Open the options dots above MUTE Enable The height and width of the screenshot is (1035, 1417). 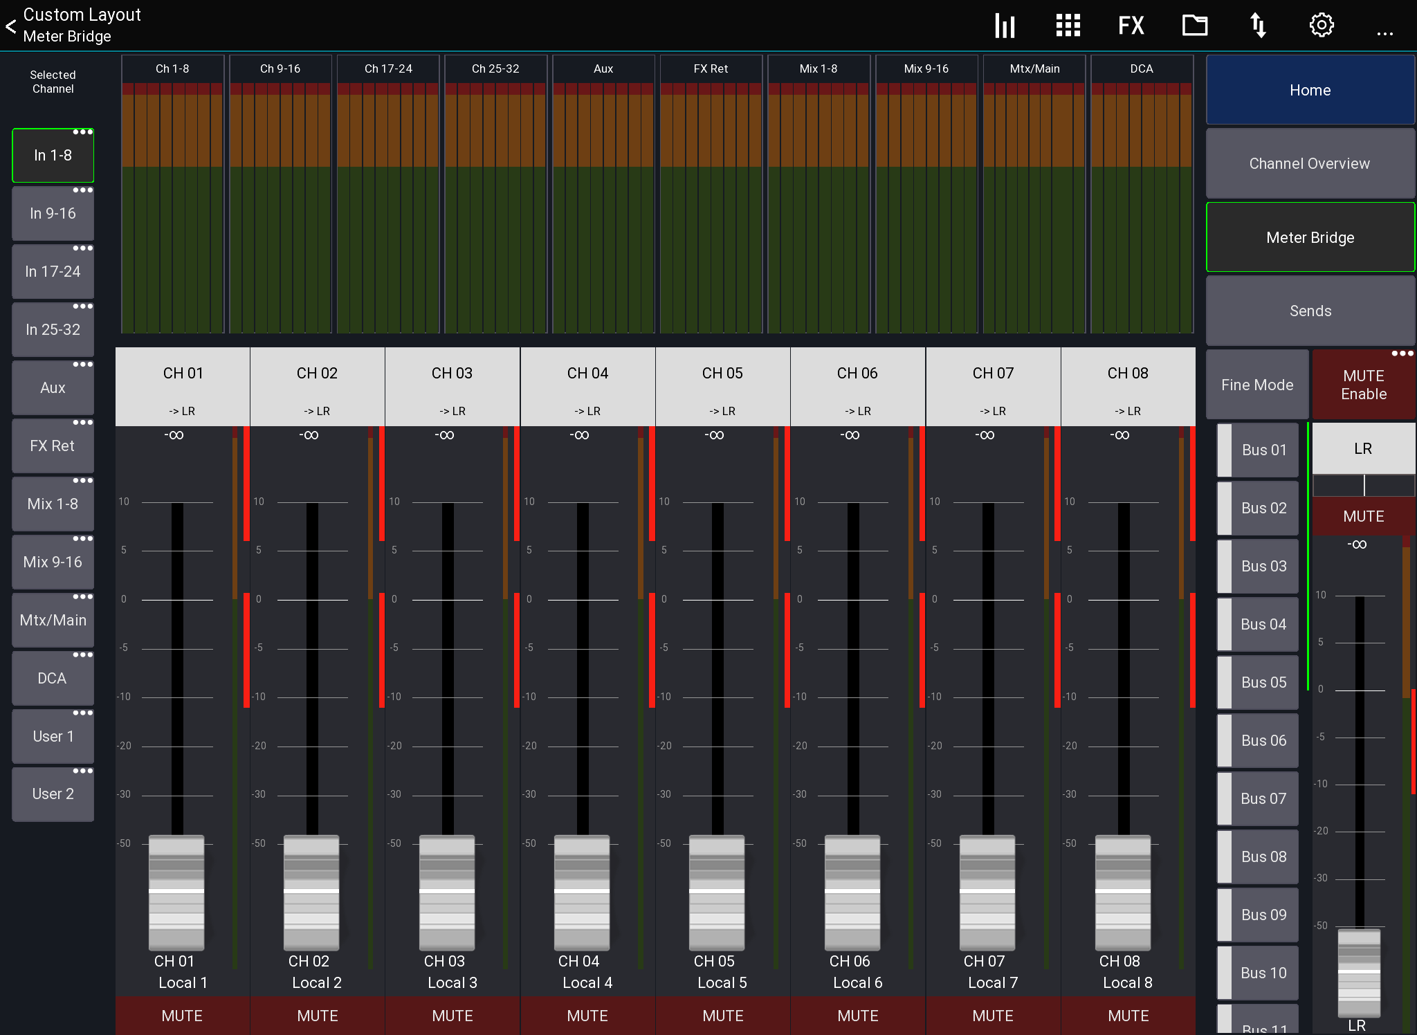click(1403, 354)
